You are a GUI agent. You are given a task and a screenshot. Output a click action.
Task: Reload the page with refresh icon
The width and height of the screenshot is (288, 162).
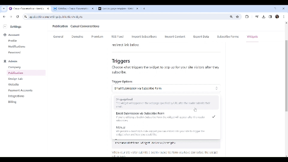coord(17,17)
